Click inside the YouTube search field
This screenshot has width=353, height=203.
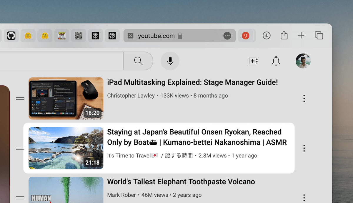(x=62, y=61)
